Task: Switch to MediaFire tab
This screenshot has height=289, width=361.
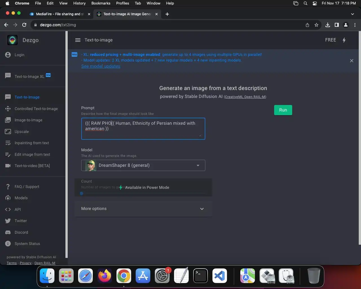Action: (x=60, y=14)
